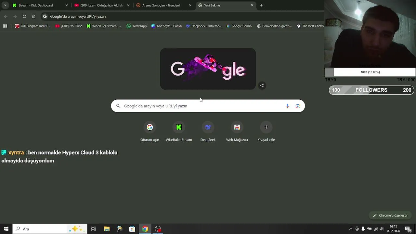Screen dimensions: 416x234
Task: Open the apps grid in bookmarks bar
Action: [5, 26]
